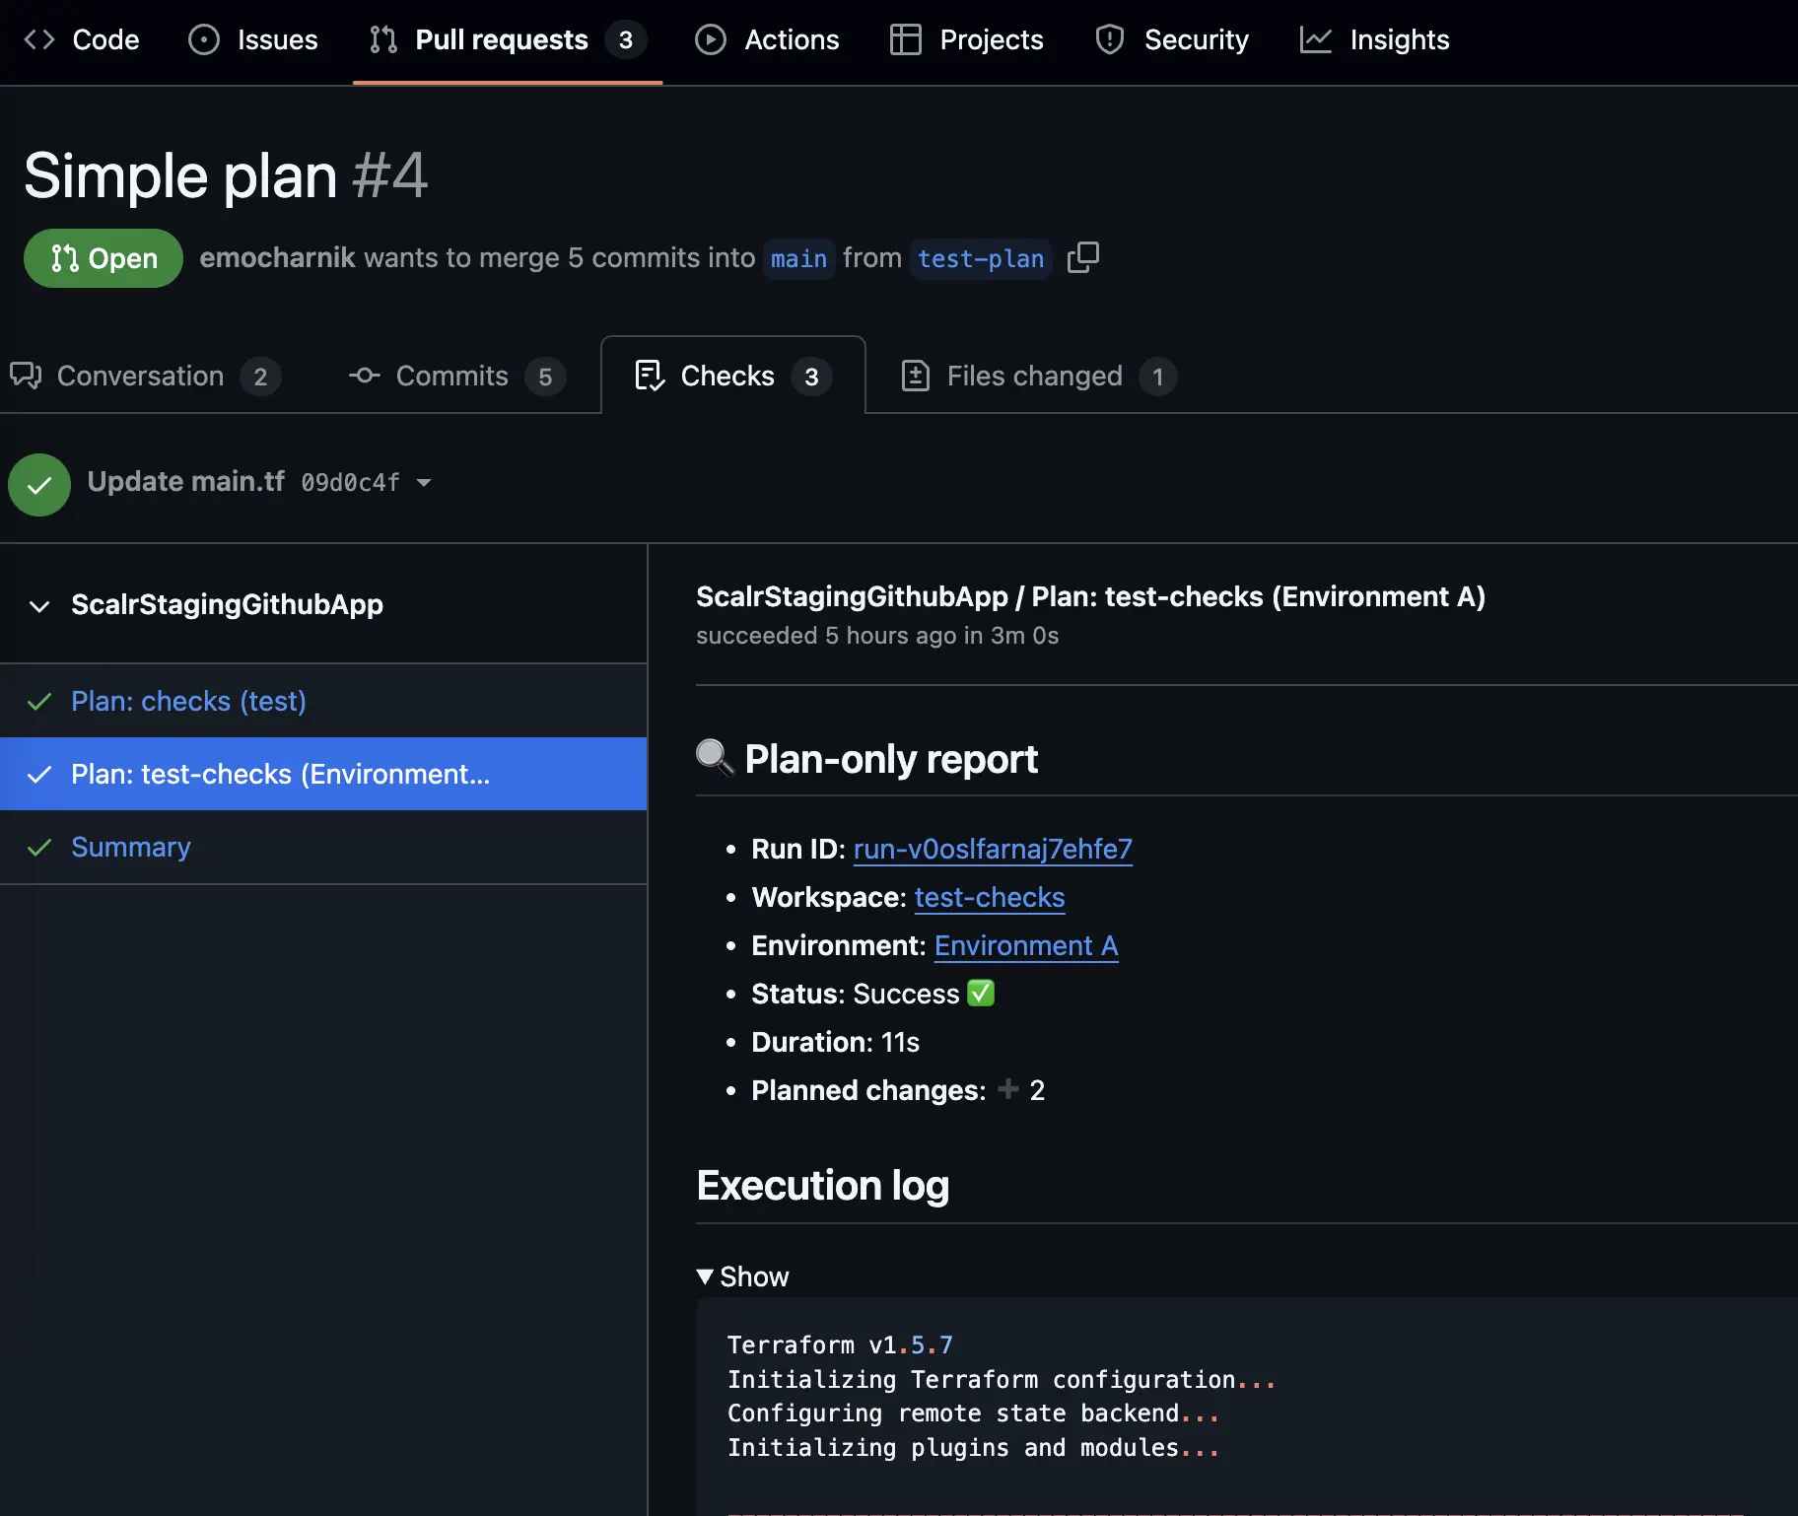The image size is (1798, 1516).
Task: Open the test-checks workspace link
Action: pos(989,897)
